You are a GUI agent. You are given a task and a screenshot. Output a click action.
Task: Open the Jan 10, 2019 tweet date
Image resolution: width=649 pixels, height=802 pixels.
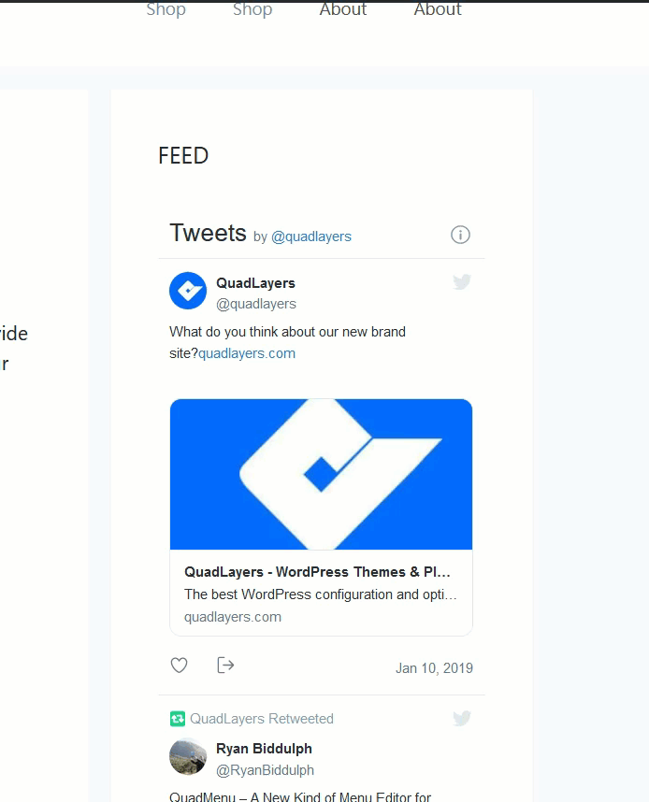(x=434, y=668)
